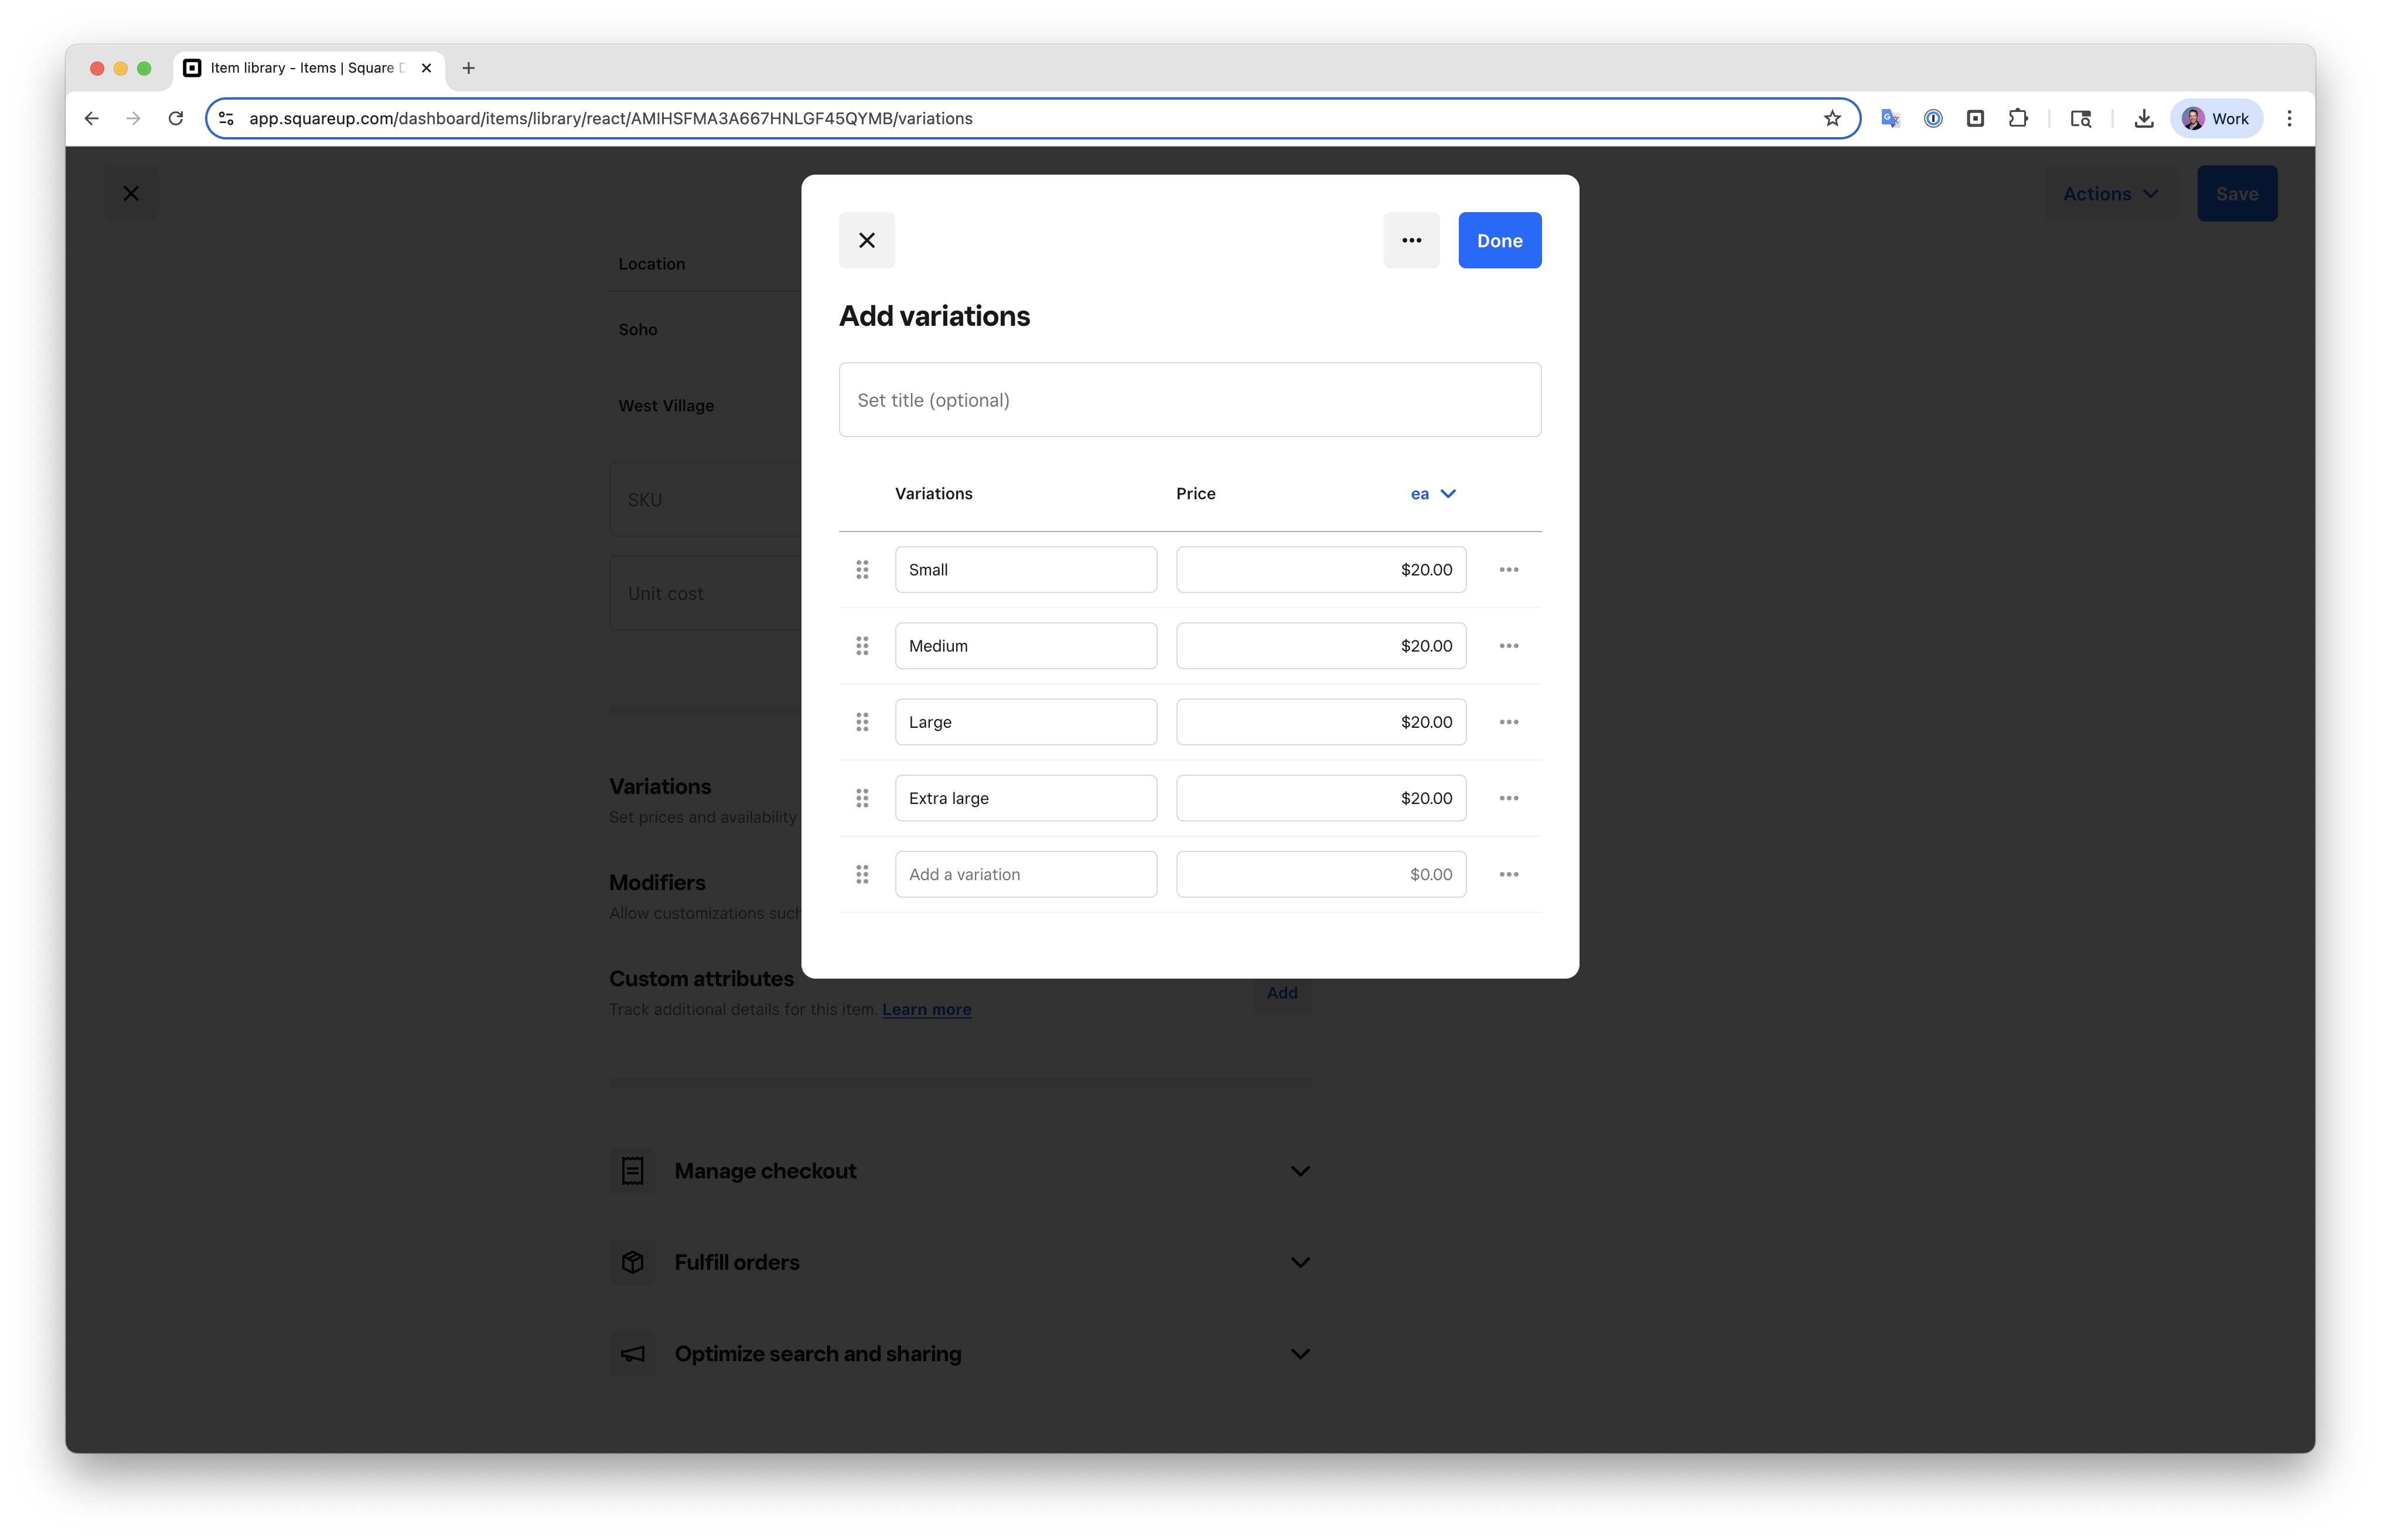Click the drag handle for Small variation
The image size is (2381, 1540).
(862, 570)
